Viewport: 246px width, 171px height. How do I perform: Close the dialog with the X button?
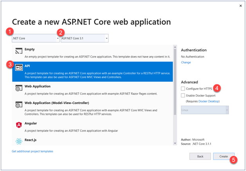(239, 6)
